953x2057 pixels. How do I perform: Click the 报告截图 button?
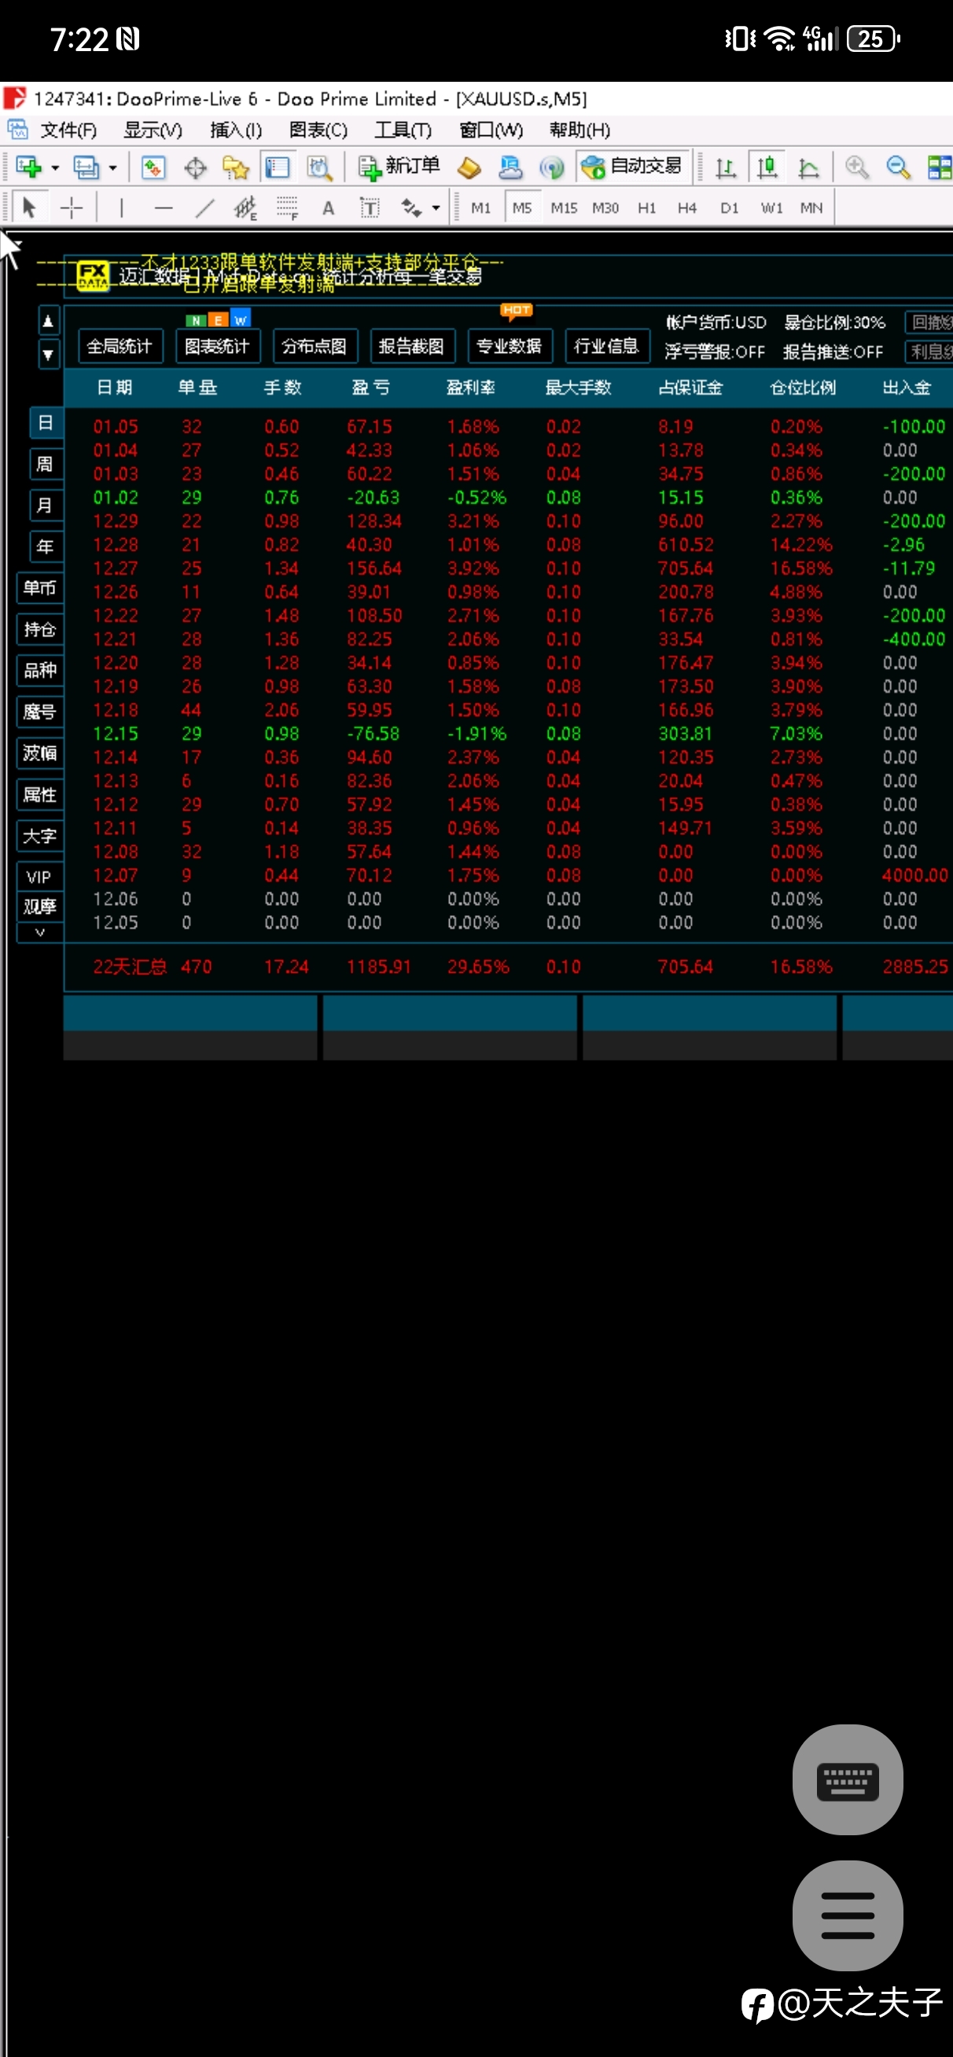coord(412,346)
